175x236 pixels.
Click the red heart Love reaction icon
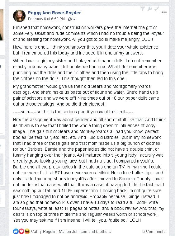[21, 231]
